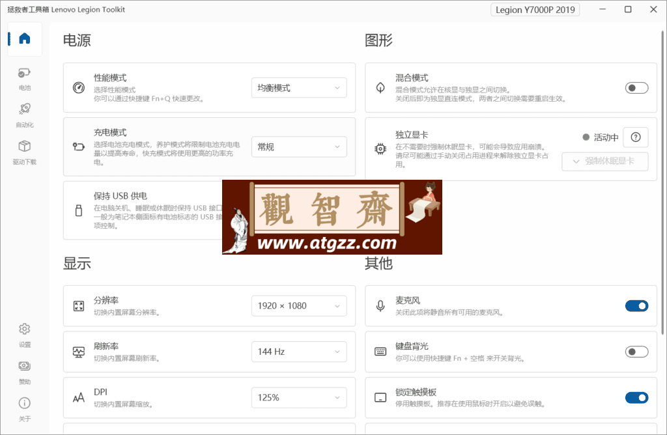Open the 电池 battery page

click(x=25, y=79)
